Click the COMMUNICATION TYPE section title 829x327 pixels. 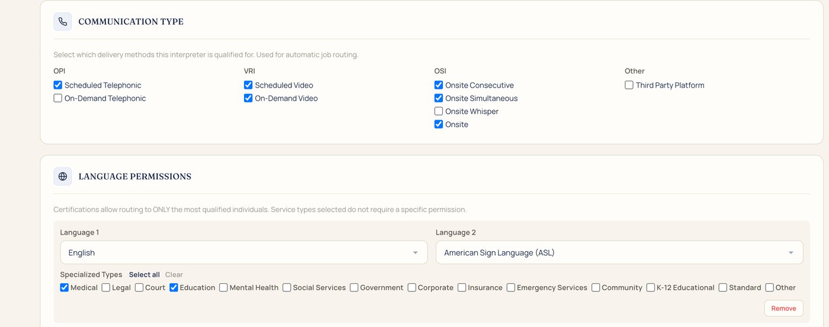tap(131, 22)
